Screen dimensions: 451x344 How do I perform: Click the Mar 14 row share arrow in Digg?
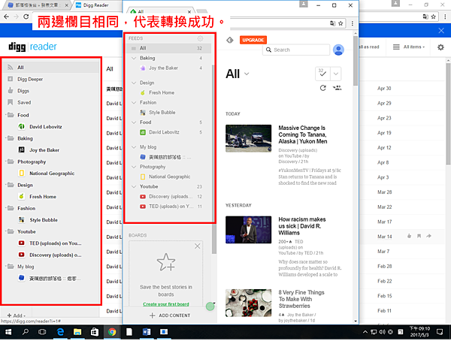(x=429, y=237)
